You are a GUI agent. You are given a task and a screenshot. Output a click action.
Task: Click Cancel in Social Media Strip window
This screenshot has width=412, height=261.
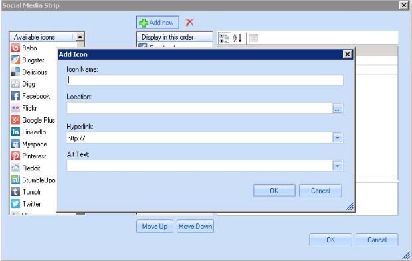click(x=377, y=240)
